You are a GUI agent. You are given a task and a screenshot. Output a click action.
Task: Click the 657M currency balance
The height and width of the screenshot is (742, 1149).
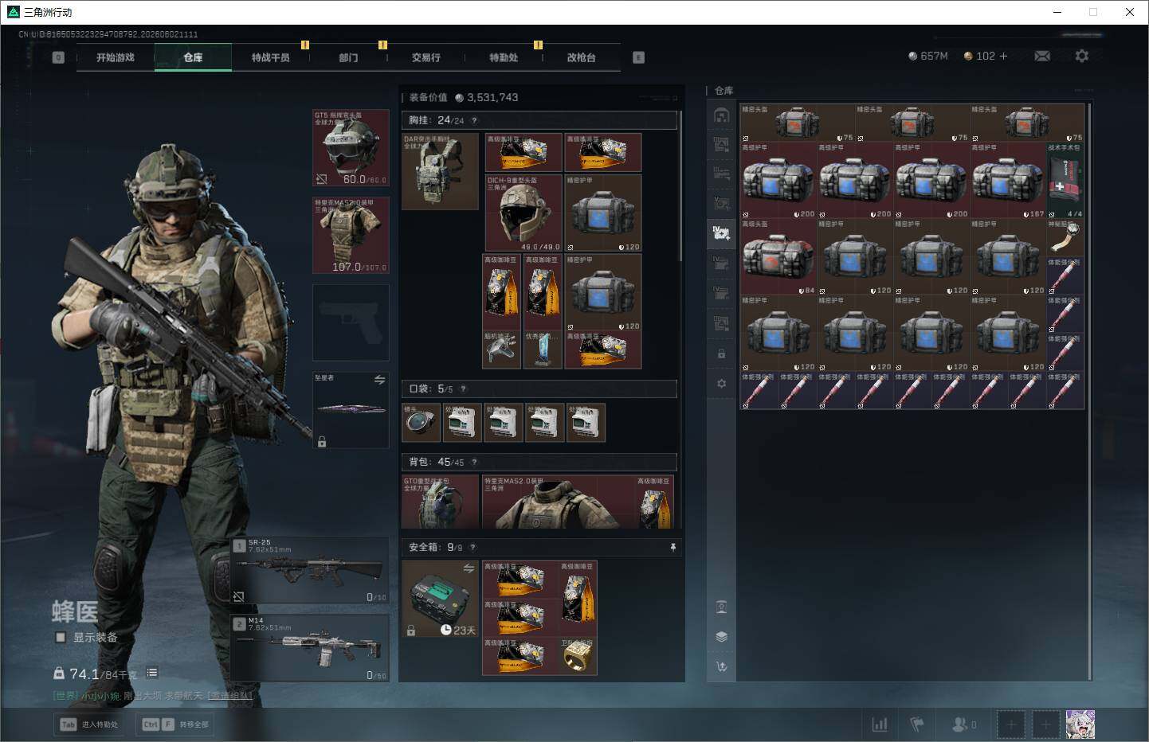[928, 56]
